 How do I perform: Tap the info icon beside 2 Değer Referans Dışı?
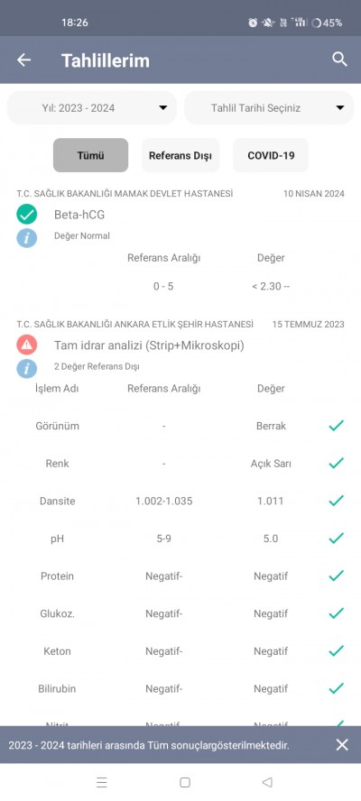pyautogui.click(x=26, y=368)
